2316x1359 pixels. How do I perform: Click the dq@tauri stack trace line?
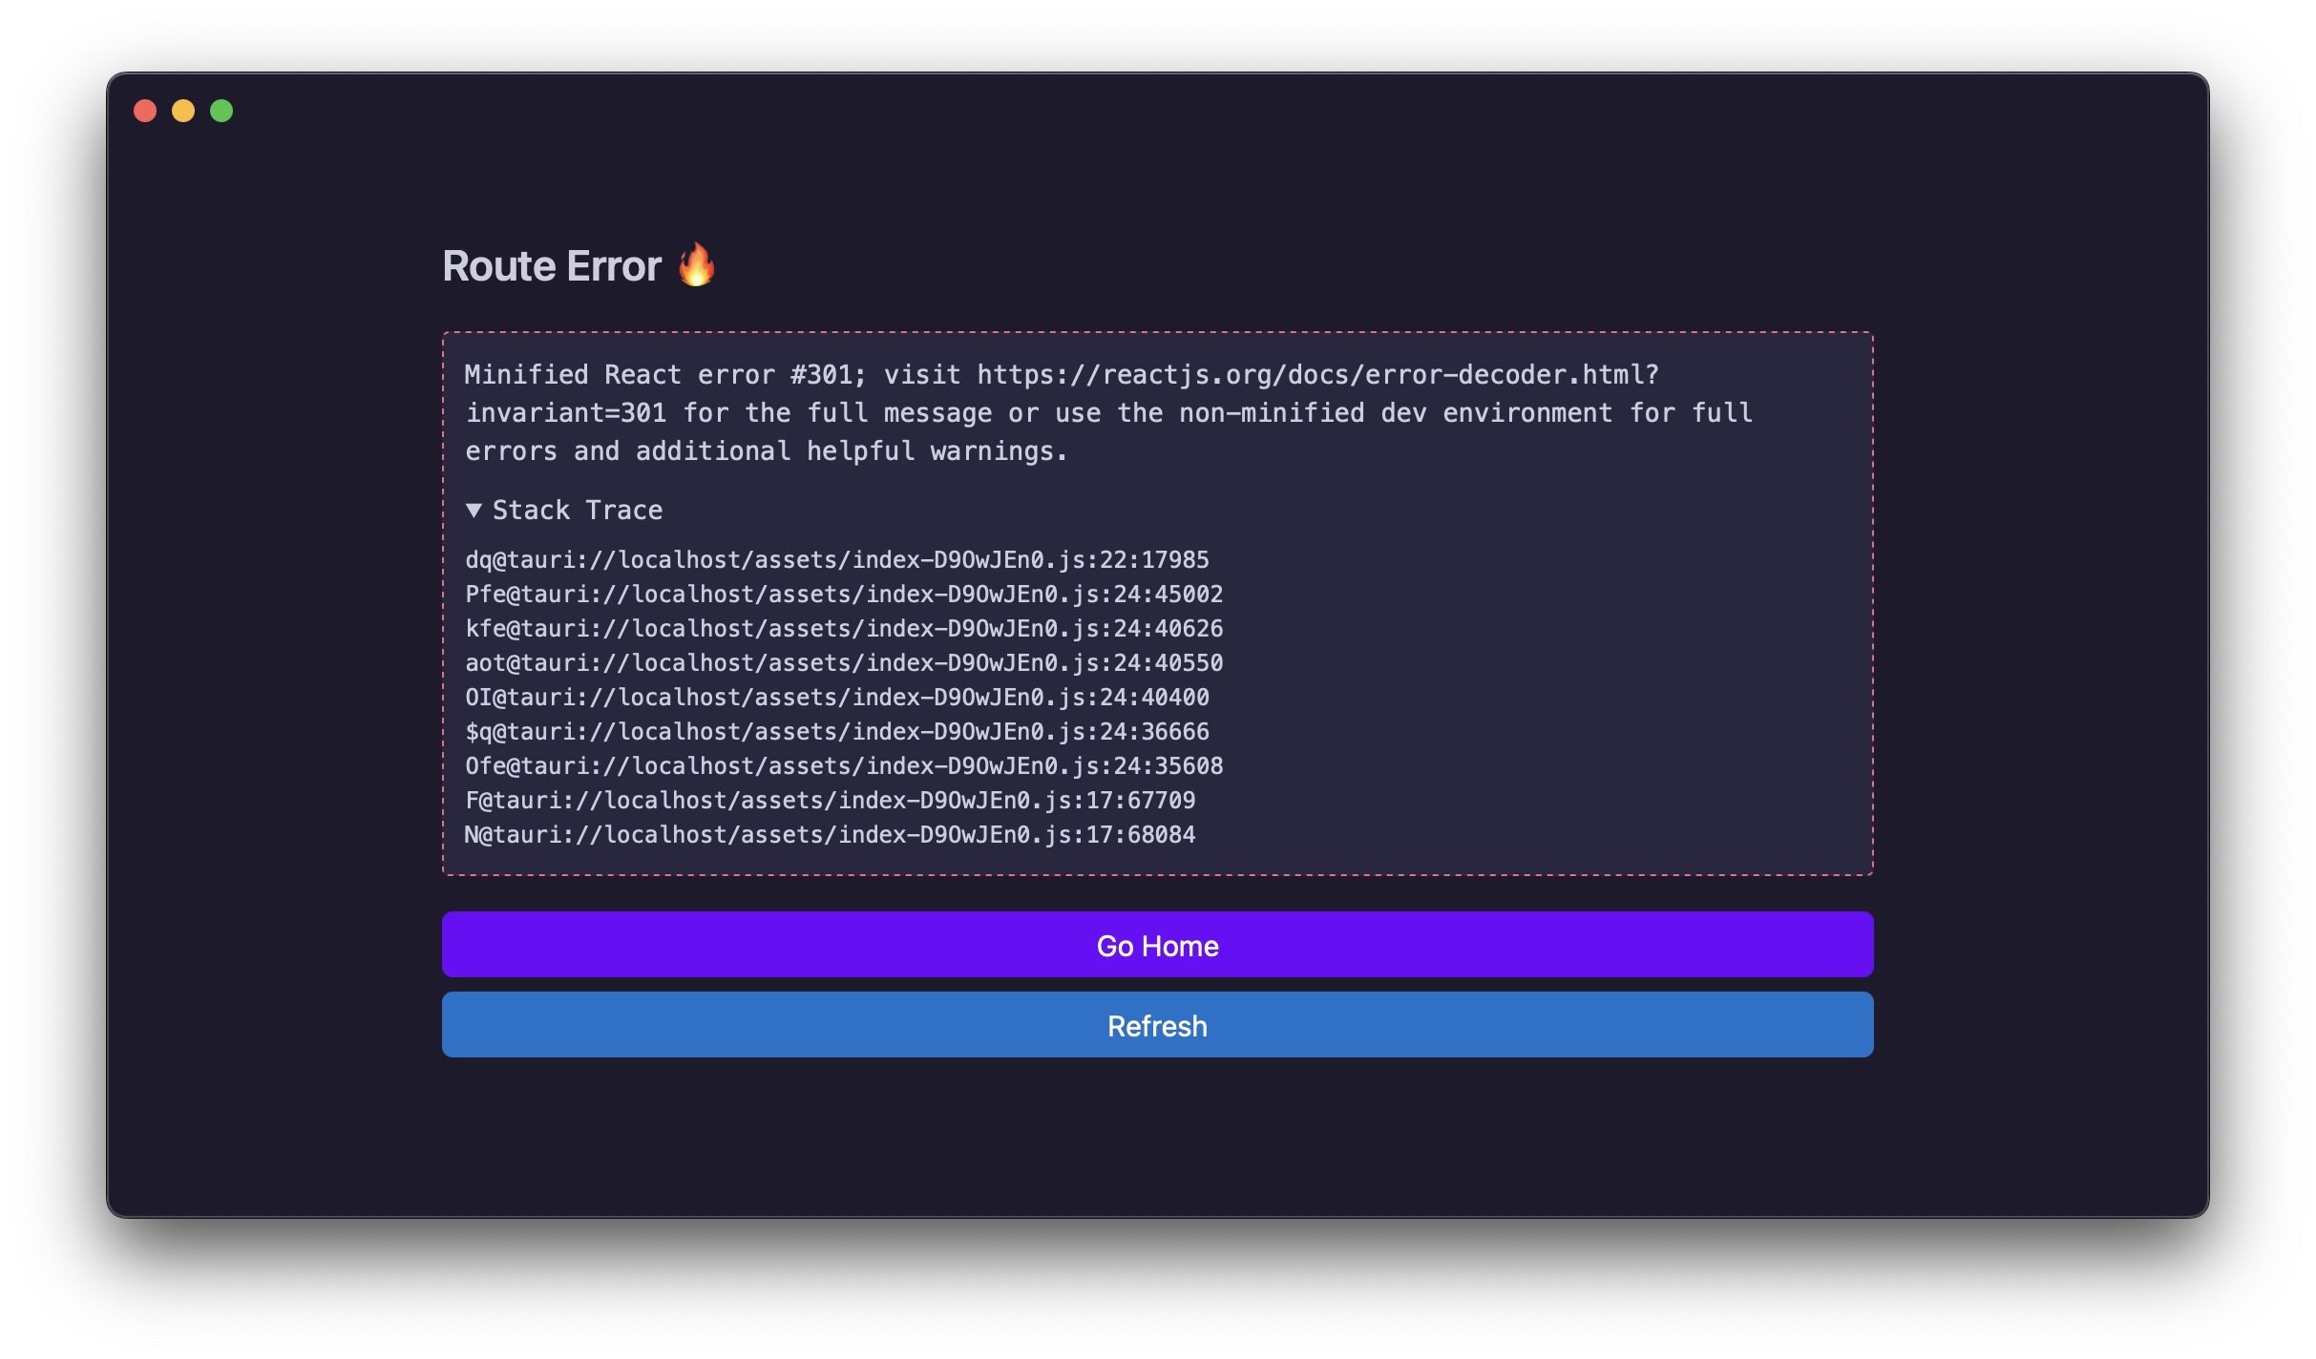(837, 559)
